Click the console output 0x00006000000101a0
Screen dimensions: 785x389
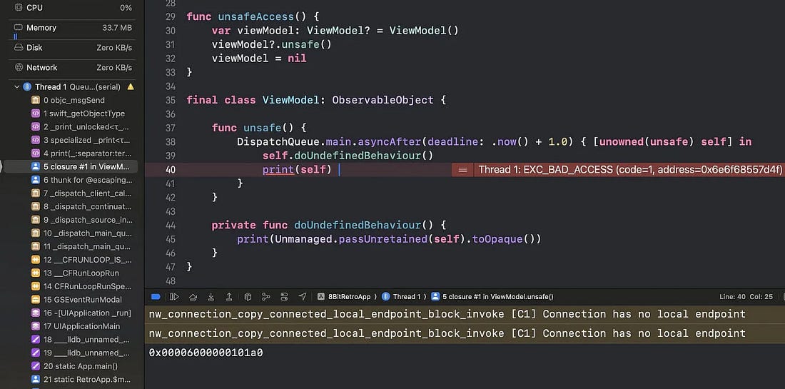pyautogui.click(x=206, y=353)
